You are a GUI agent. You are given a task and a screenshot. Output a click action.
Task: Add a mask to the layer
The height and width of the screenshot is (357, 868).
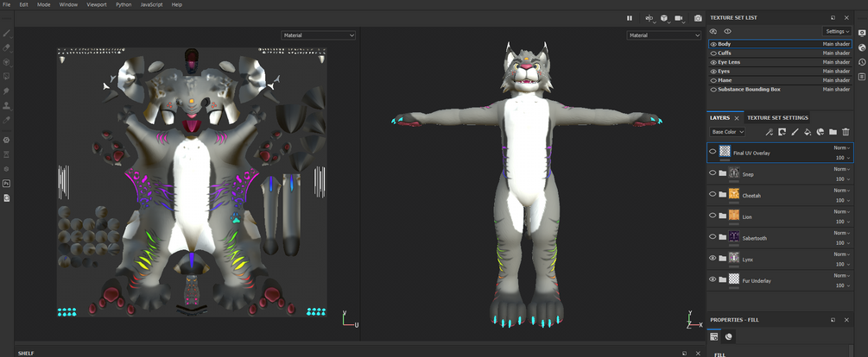click(x=782, y=132)
